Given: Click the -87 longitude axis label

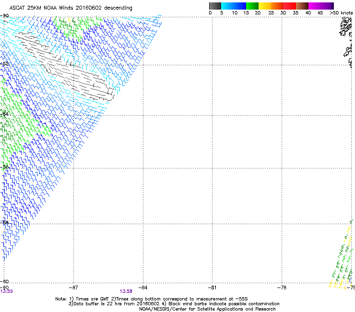Looking at the screenshot, I should [73, 288].
